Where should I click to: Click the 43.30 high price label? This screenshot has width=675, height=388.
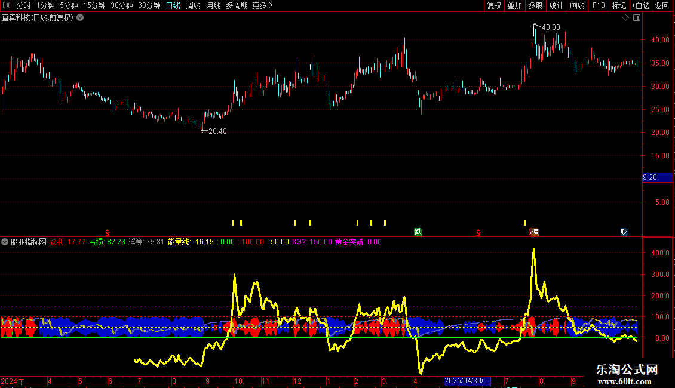tap(551, 27)
